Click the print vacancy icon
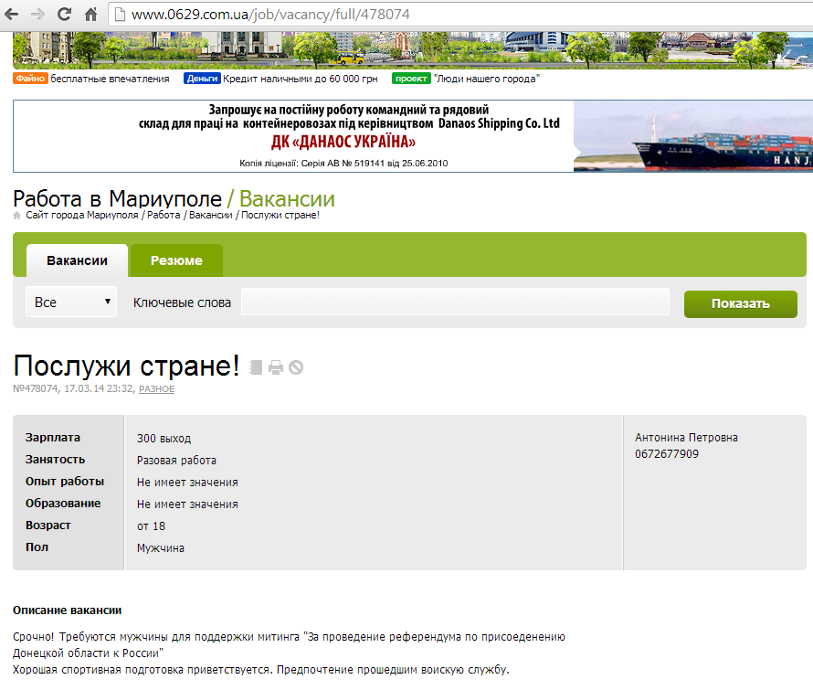 point(275,367)
